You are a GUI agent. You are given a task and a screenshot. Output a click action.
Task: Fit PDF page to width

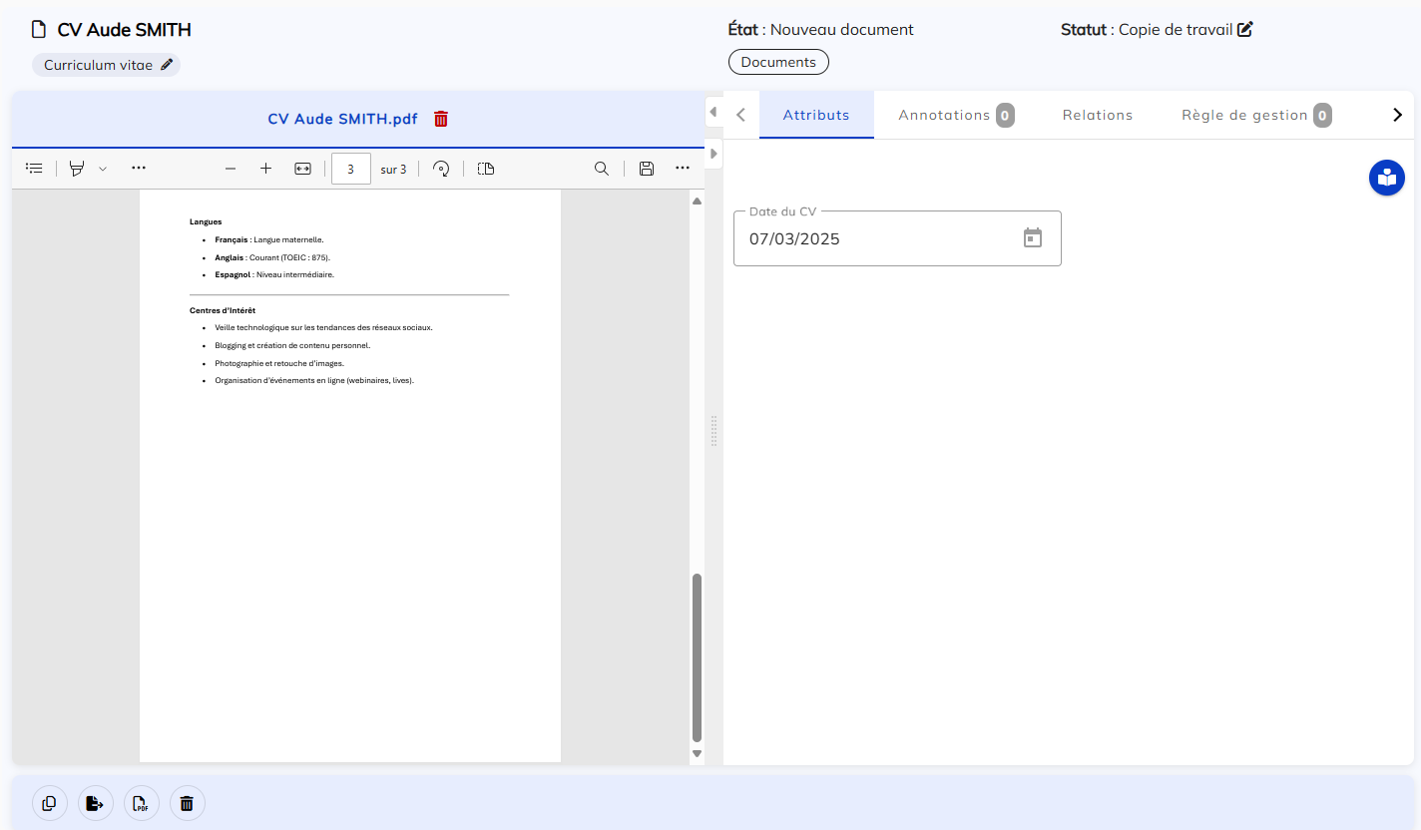pos(302,169)
